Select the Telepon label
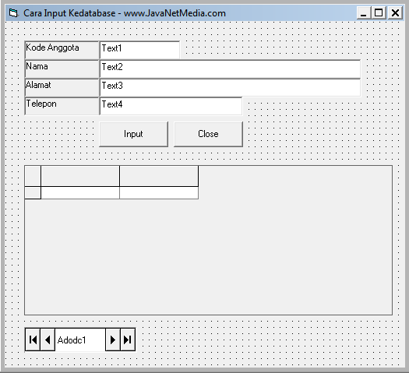Viewport: 409px width, 373px height. [x=62, y=106]
